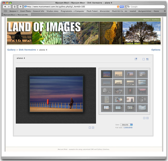Viewport: 168px width, 161px height.
Task: Click last-page arrow below thumbnail grid
Action: (148, 118)
